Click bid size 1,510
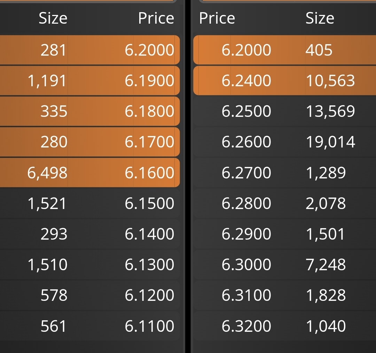This screenshot has height=353, width=376. point(47,265)
